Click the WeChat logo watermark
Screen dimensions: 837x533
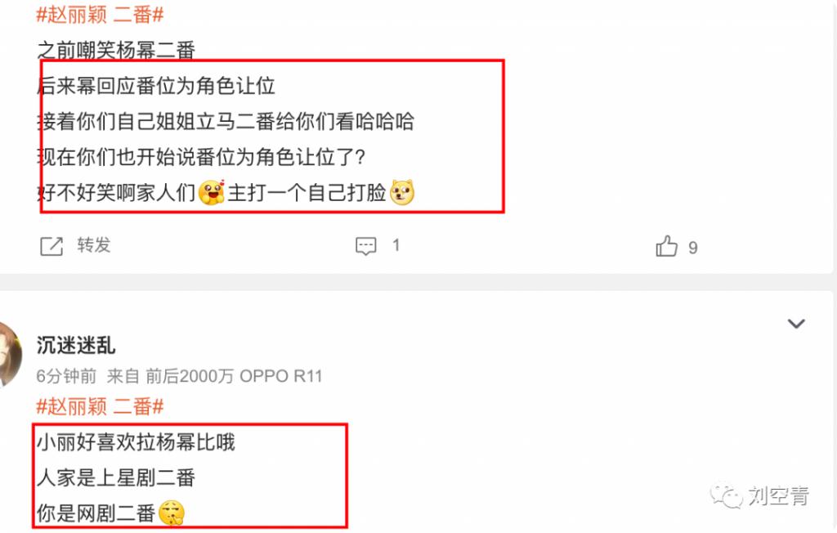[x=726, y=496]
